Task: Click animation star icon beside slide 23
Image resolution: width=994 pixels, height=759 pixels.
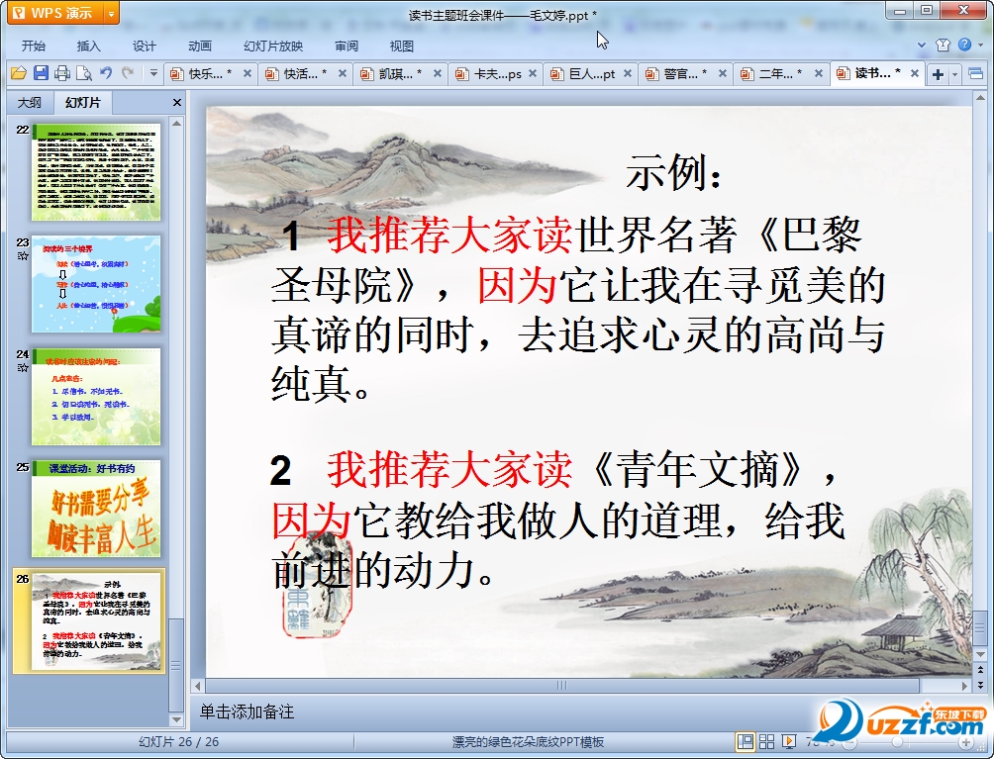Action: click(24, 256)
